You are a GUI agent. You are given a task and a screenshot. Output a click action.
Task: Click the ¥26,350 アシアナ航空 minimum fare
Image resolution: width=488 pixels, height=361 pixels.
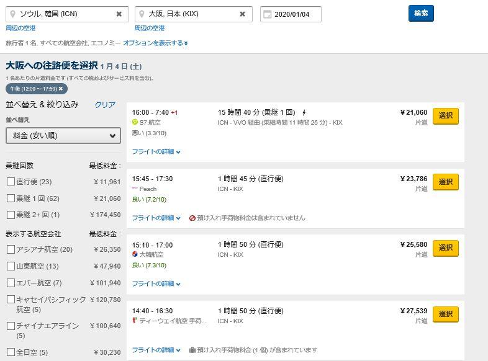pos(107,249)
